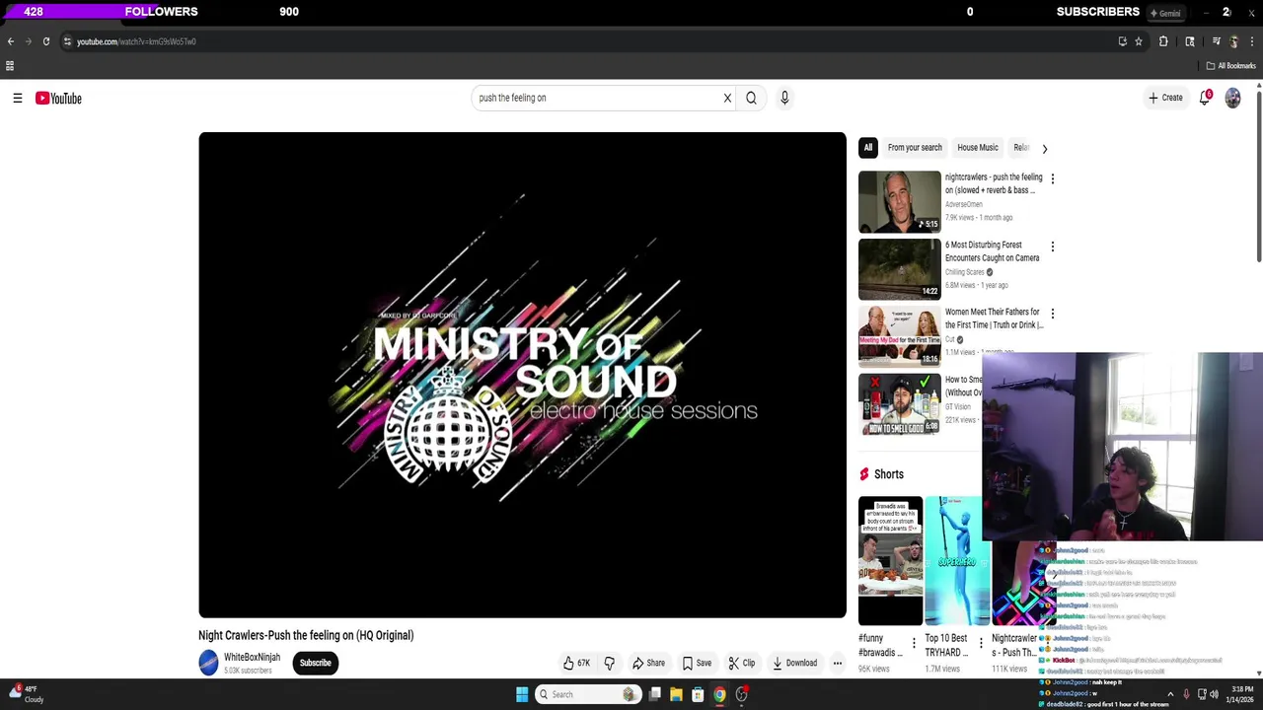Dislike the Night Crawlers video
The image size is (1263, 710).
click(x=609, y=663)
